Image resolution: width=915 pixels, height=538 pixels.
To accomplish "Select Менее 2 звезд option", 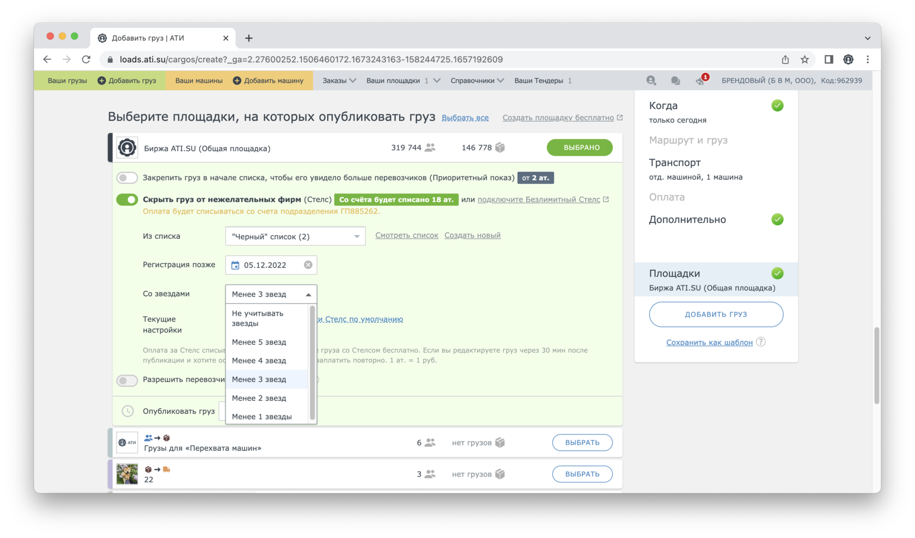I will pyautogui.click(x=267, y=398).
